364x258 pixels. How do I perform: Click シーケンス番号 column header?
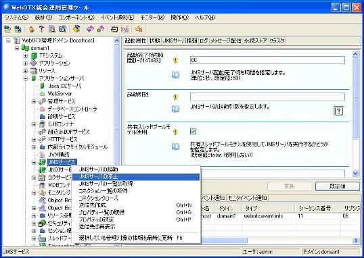pos(318,208)
